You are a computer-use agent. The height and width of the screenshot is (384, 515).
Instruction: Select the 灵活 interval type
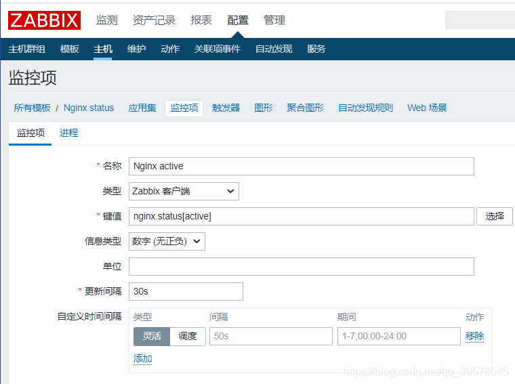[x=152, y=336]
